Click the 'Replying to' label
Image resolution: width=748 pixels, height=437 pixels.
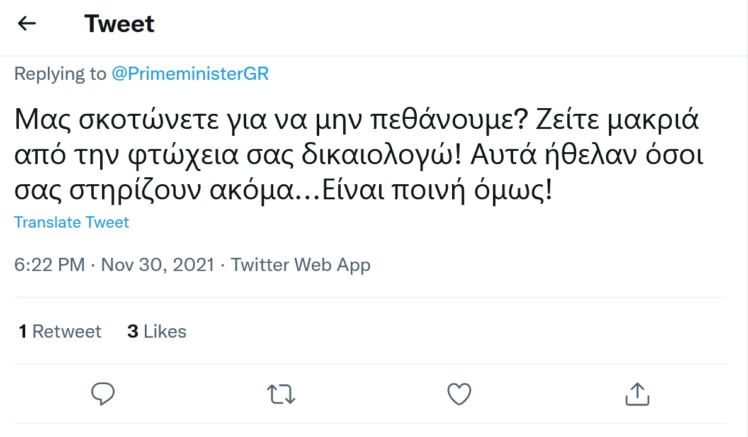pos(60,74)
